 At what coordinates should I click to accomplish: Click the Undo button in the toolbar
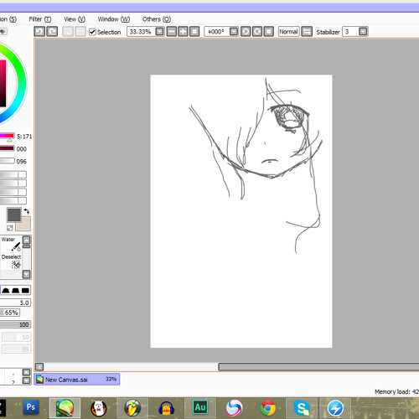[39, 32]
